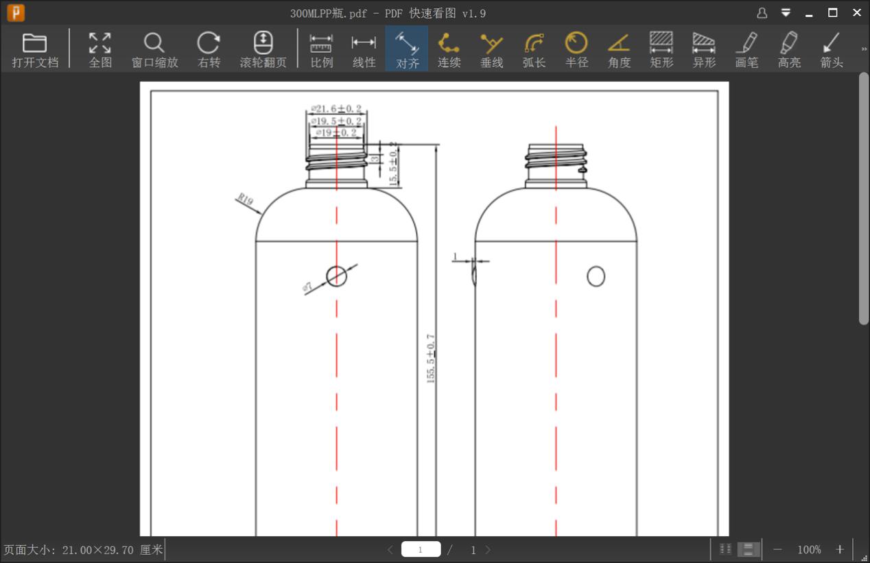
Task: Rotate the drawing with 右转
Action: tap(208, 48)
